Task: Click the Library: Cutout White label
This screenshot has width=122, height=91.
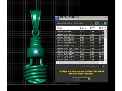Action: (x=70, y=23)
